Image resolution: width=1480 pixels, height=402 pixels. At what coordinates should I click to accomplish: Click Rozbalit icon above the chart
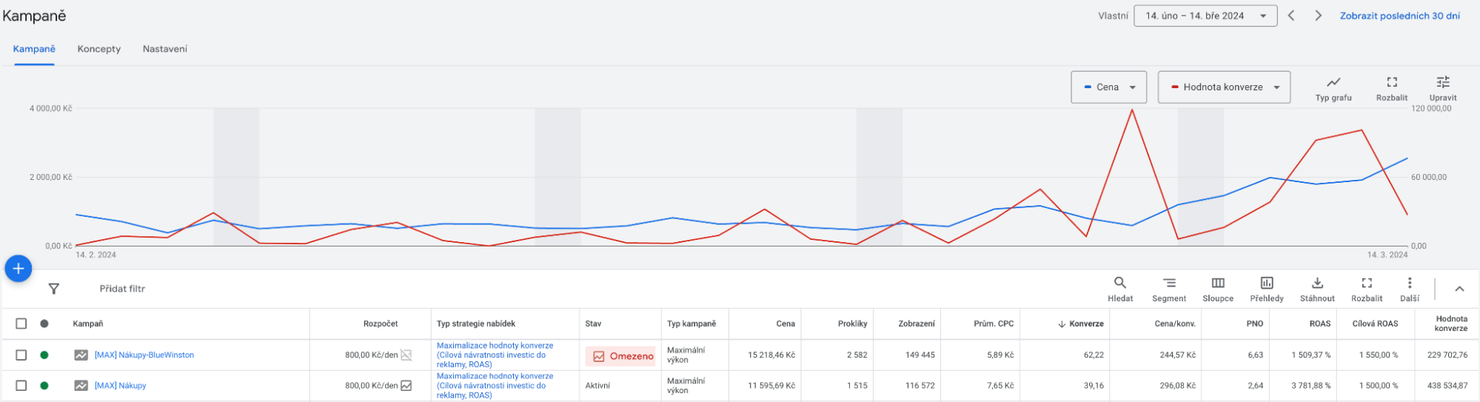(1391, 83)
